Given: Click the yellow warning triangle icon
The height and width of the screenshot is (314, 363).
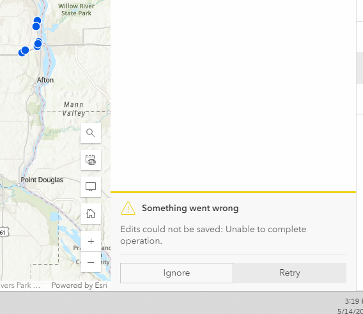Looking at the screenshot, I should 128,208.
